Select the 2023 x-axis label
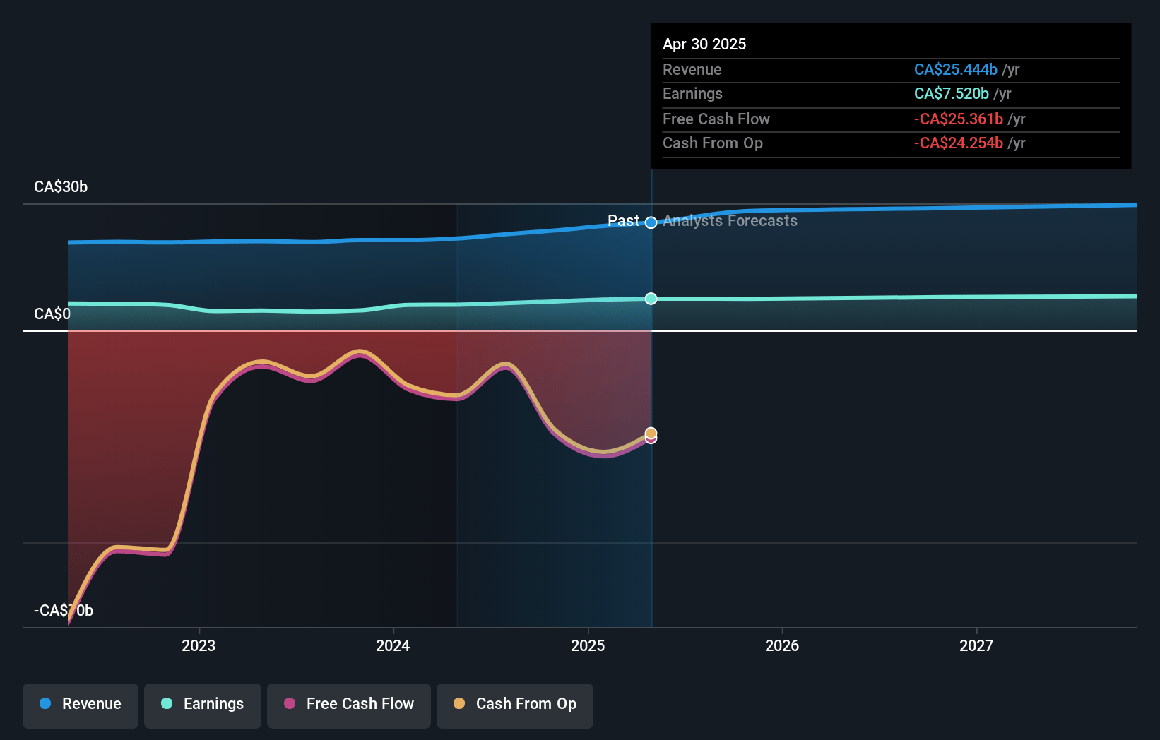Image resolution: width=1160 pixels, height=740 pixels. pos(199,646)
